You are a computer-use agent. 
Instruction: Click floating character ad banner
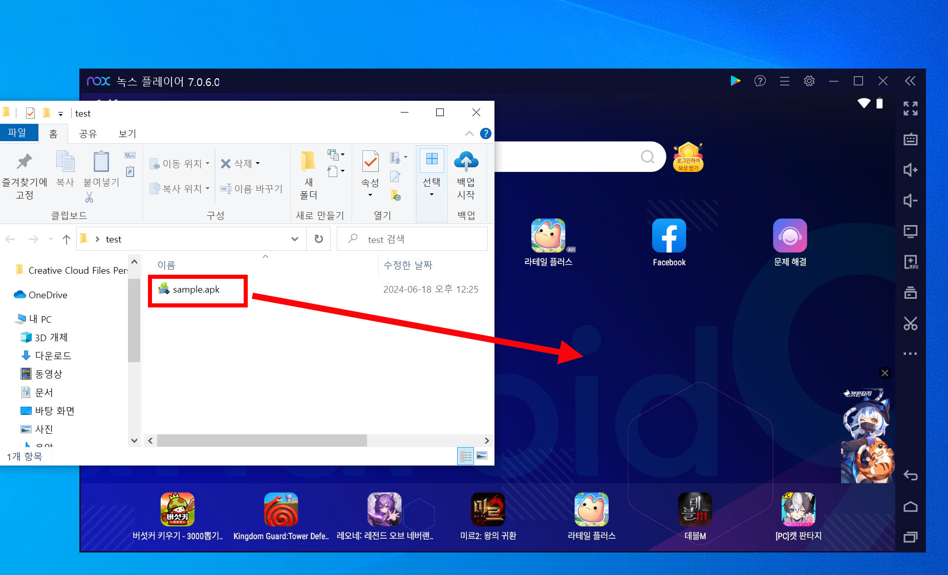point(867,435)
